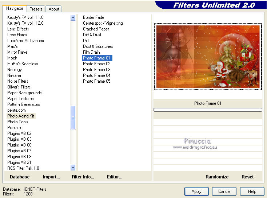Choose Lens Effects in the category list
This screenshot has height=198, width=267.
[18, 29]
